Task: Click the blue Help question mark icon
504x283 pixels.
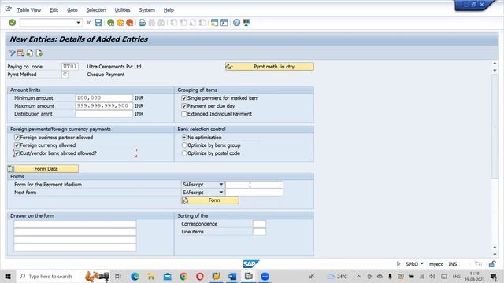Action: [236, 23]
